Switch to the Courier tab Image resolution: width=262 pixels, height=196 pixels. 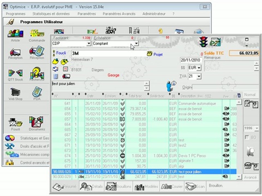[x=172, y=186]
